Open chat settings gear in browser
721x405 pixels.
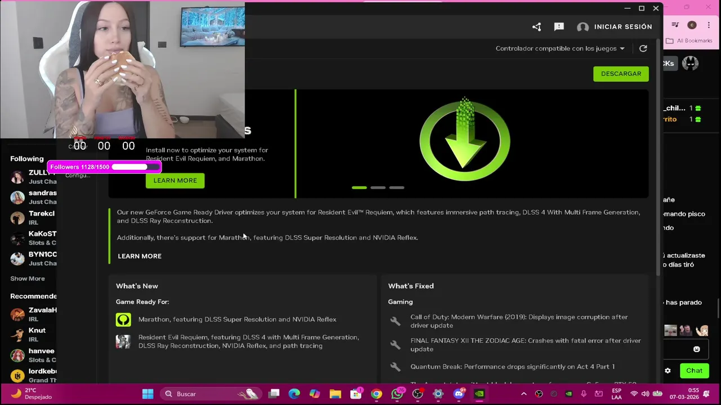(667, 371)
